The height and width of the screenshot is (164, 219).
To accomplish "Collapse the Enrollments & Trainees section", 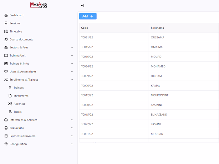I will coord(72,79).
